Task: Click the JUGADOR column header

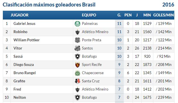Action: click(20, 15)
